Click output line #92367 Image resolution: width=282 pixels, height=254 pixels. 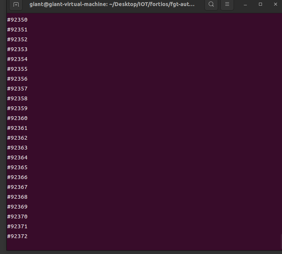(x=17, y=187)
